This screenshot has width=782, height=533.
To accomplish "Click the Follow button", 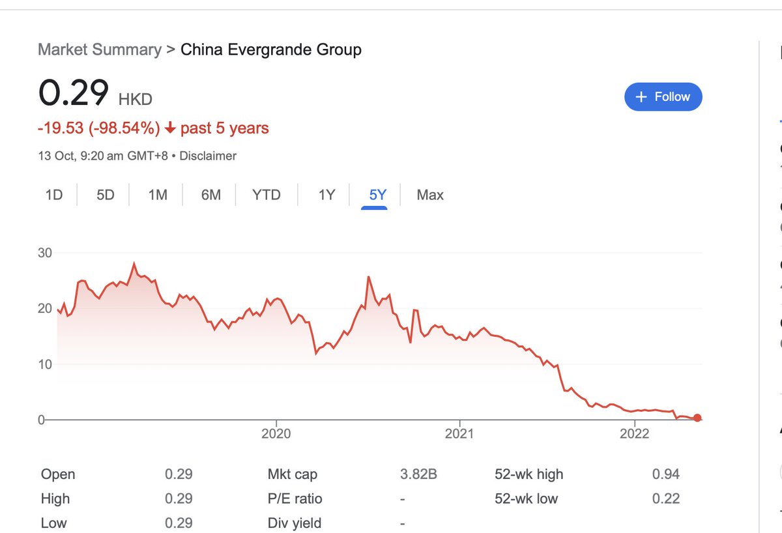I will tap(663, 96).
